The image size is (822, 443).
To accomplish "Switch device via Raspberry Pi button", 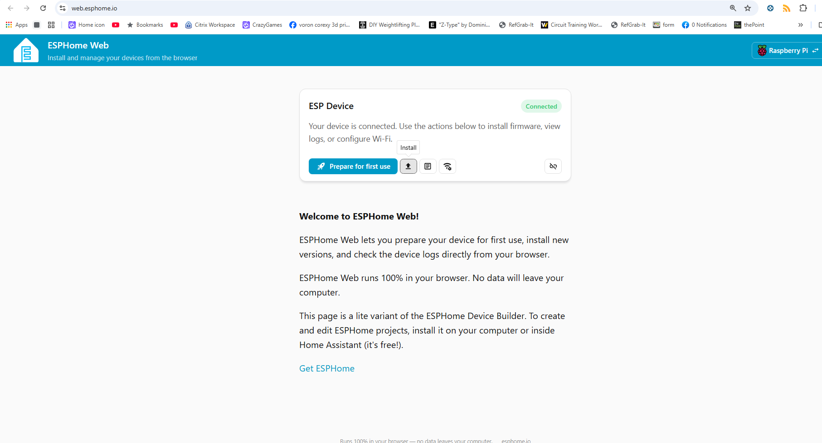I will click(x=788, y=51).
